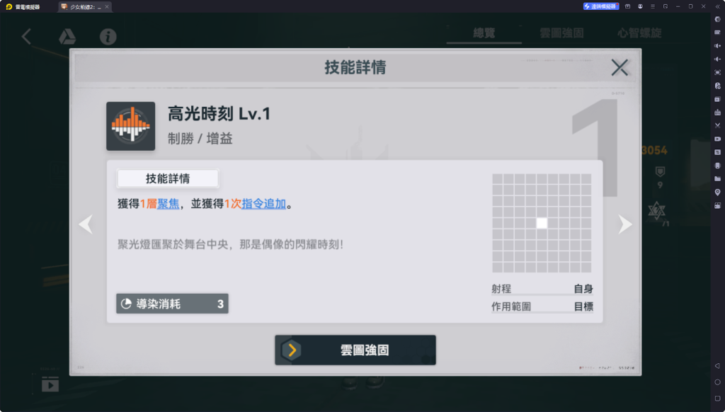
Task: Show the previous skill with left arrow
Action: point(86,224)
